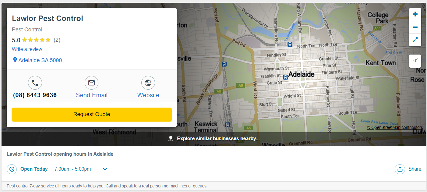Click Explore similar businesses nearby
The image size is (427, 192).
coord(218,139)
